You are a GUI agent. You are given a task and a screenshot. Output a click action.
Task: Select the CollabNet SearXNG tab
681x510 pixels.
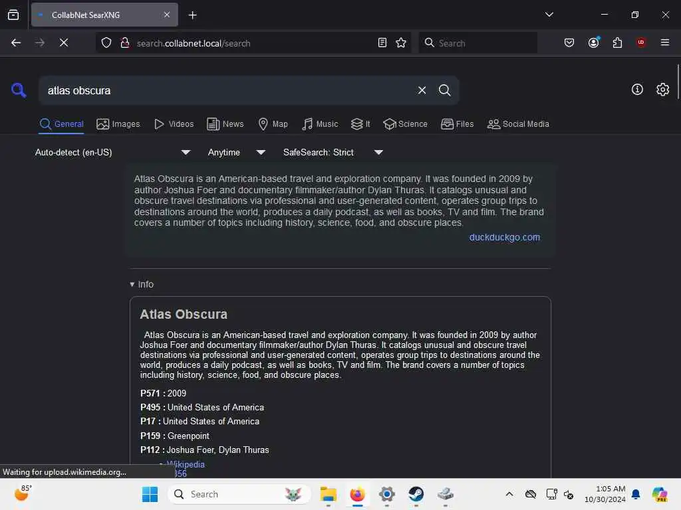[x=104, y=15]
